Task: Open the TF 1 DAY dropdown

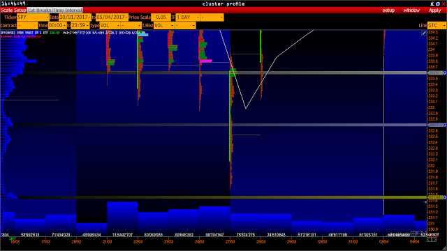Action: pyautogui.click(x=188, y=17)
